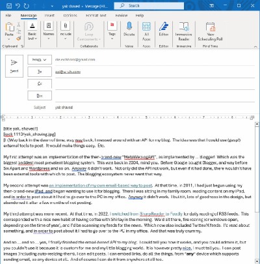260x264 pixels.
Task: Send the email message
Action: coord(14,66)
